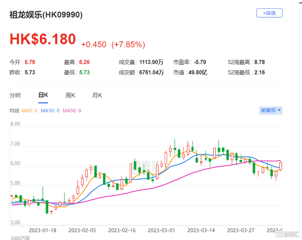Click the 2023-02-03 date axis label
This screenshot has width=302, height=240.
82,230
